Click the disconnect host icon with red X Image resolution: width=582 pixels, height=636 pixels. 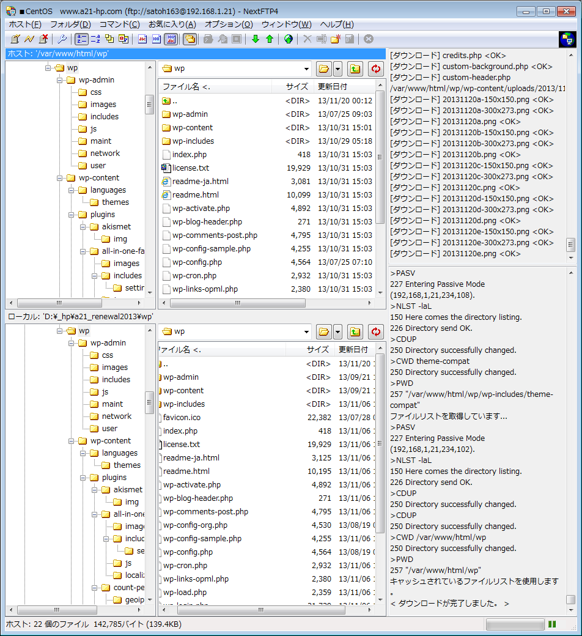pyautogui.click(x=43, y=39)
